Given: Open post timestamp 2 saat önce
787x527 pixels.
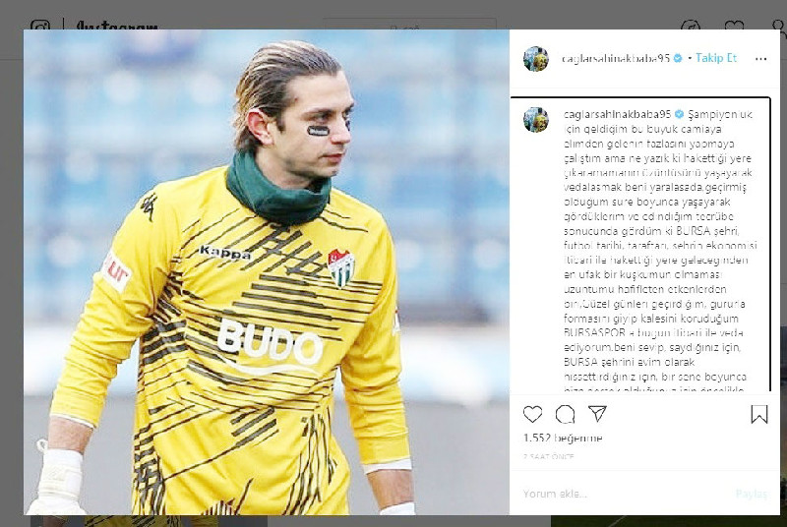Looking at the screenshot, I should point(549,456).
